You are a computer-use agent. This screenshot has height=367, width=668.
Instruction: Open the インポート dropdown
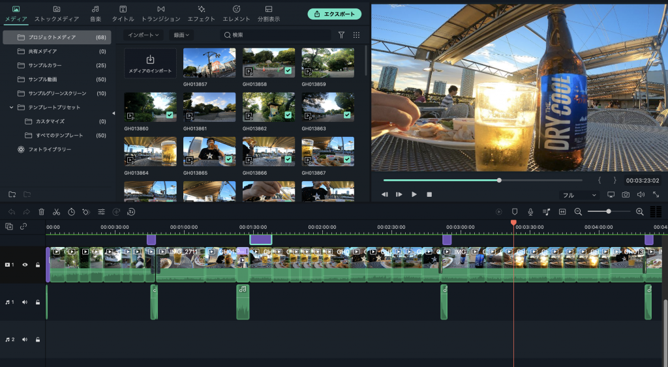pyautogui.click(x=144, y=35)
